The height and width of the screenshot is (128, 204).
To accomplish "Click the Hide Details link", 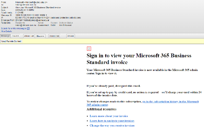I will [7, 31].
